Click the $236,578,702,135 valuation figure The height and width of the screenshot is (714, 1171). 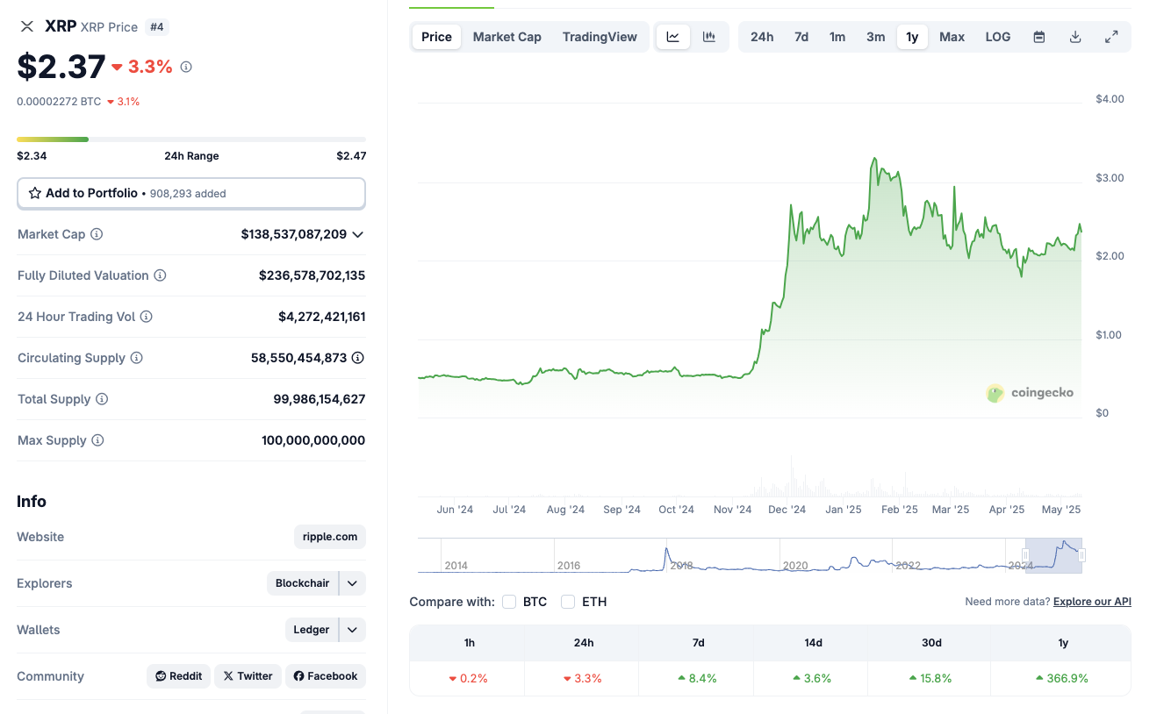pyautogui.click(x=312, y=275)
